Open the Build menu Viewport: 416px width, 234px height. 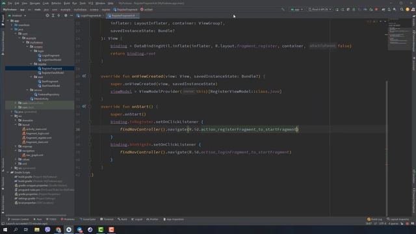click(66, 3)
